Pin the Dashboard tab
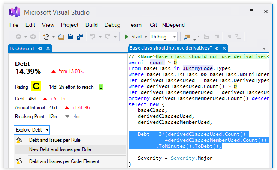 (x=40, y=48)
